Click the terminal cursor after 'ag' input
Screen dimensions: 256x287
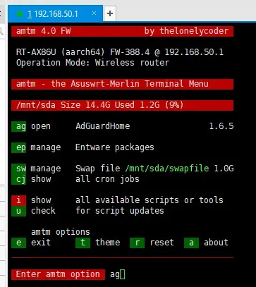(x=123, y=274)
